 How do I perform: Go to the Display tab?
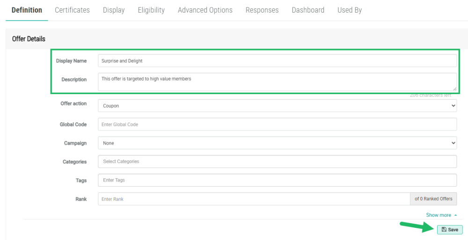[114, 10]
